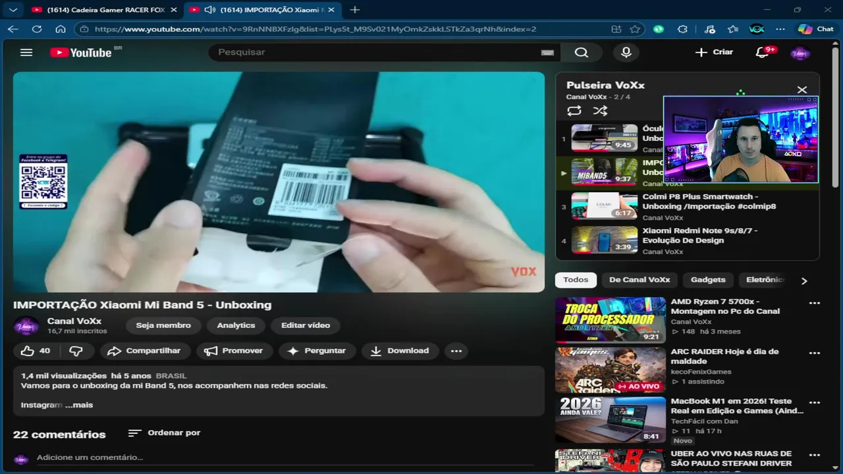Click the Seja membro button
The width and height of the screenshot is (843, 474).
point(163,325)
